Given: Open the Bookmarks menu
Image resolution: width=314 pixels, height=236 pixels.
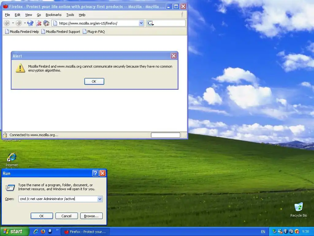Looking at the screenshot, I should pyautogui.click(x=53, y=15).
